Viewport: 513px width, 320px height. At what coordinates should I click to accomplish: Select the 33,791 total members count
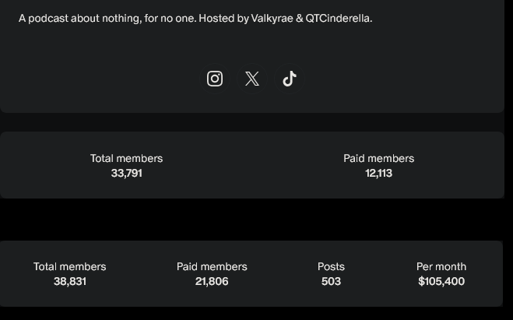point(126,173)
